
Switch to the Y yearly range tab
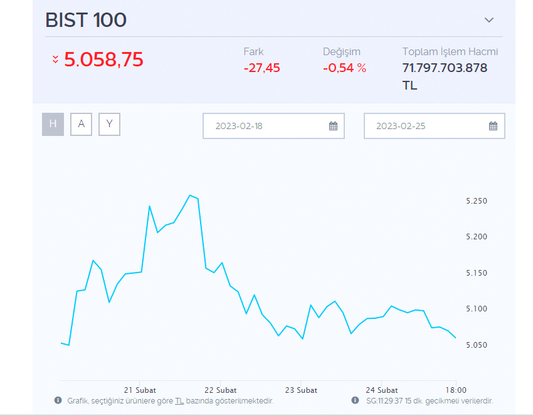click(x=110, y=124)
